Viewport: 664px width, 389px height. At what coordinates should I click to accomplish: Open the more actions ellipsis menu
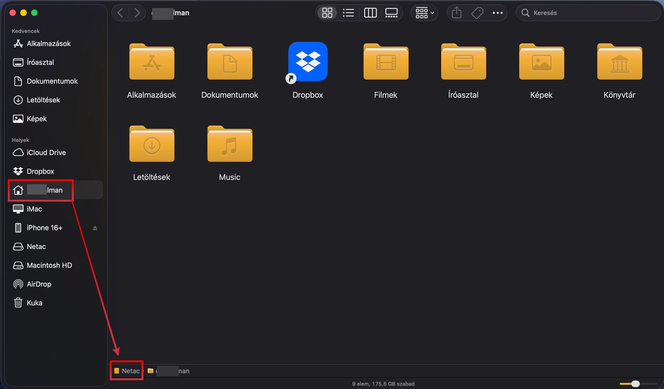pos(497,13)
